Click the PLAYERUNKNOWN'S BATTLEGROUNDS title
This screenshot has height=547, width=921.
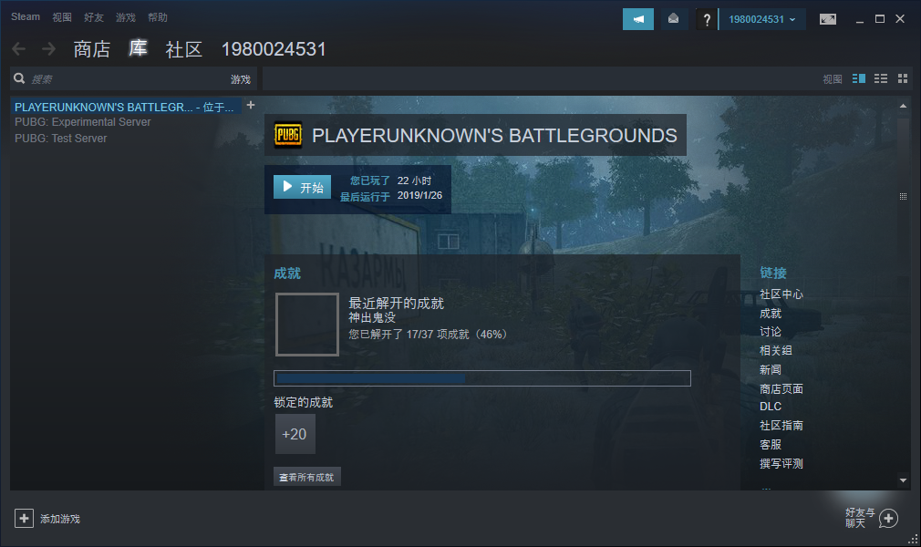[494, 136]
